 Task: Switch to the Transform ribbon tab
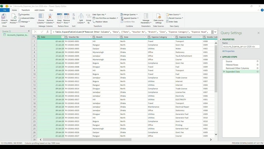click(x=26, y=10)
